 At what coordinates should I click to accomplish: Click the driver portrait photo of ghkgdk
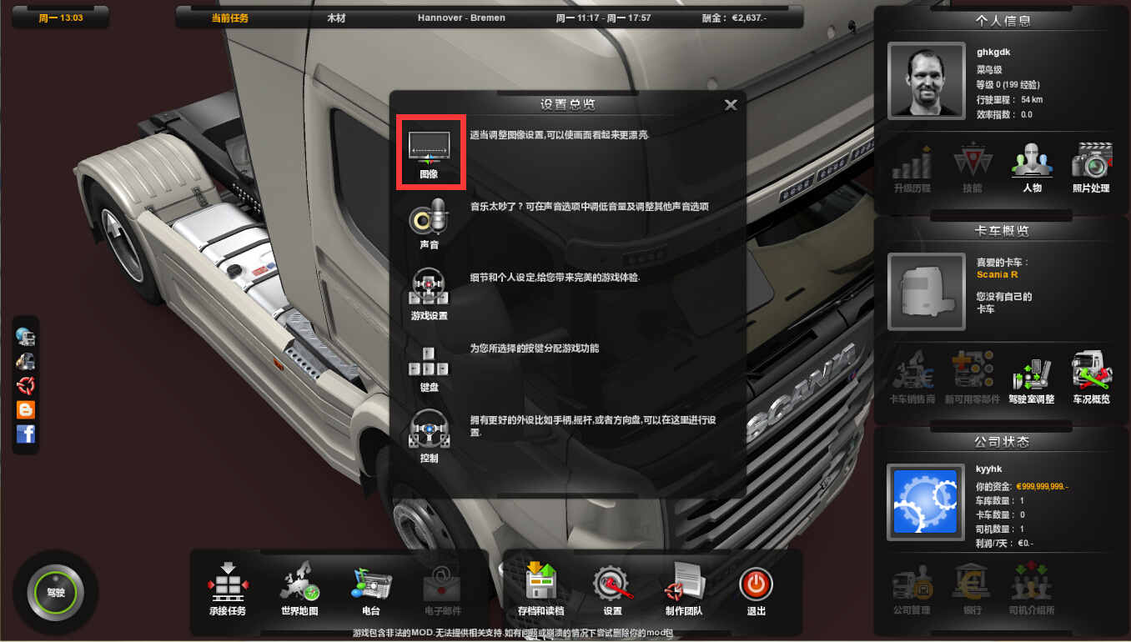click(x=925, y=80)
